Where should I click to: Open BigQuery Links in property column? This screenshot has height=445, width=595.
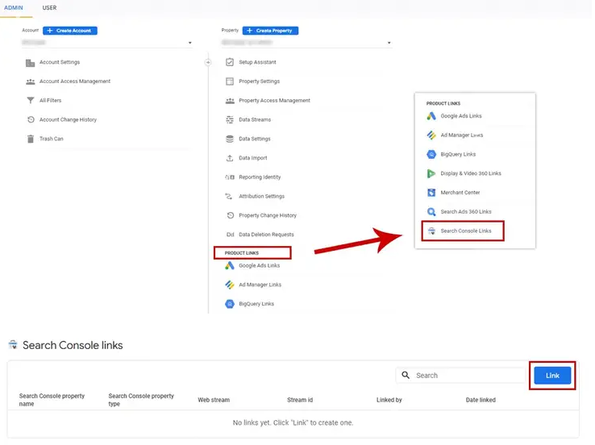pyautogui.click(x=256, y=304)
